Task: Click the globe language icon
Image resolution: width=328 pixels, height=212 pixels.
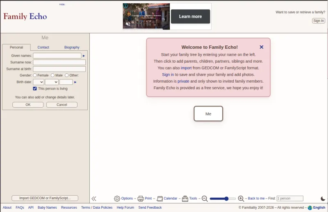Action: 310,207
